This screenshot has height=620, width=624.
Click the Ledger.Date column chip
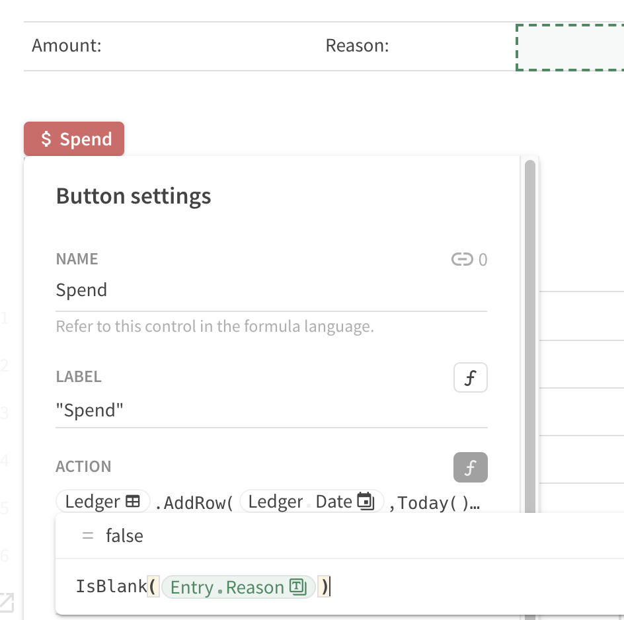[x=311, y=502]
